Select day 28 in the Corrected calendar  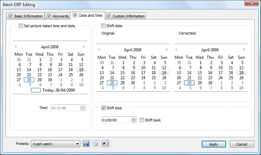click(189, 83)
